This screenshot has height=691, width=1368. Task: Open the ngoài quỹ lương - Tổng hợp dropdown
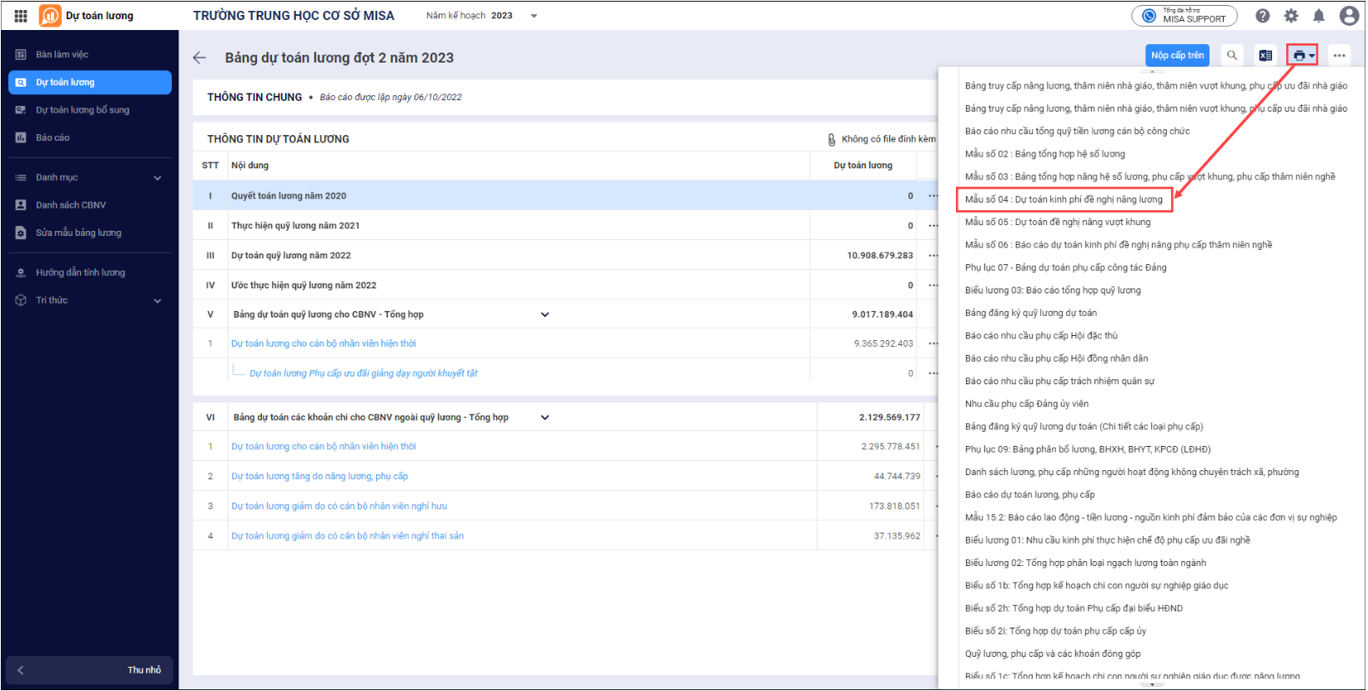(545, 418)
